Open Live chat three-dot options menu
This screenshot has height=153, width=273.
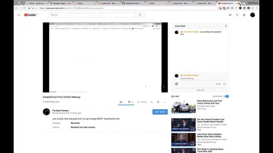pos(226,26)
